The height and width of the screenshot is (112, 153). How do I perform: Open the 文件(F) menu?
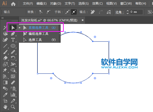(28, 4)
